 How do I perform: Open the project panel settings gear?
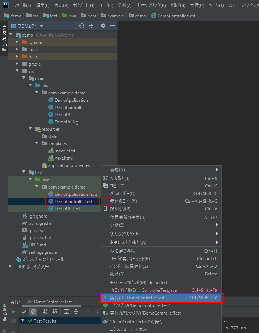click(x=103, y=26)
